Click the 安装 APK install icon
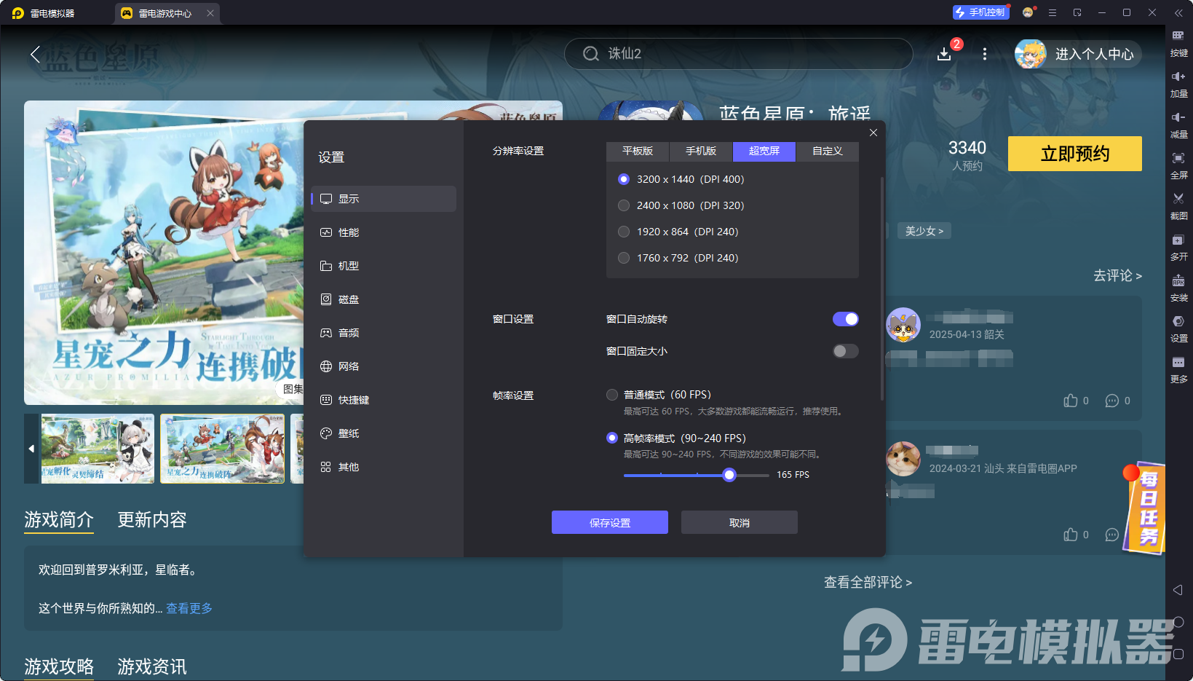This screenshot has width=1193, height=681. [x=1178, y=280]
